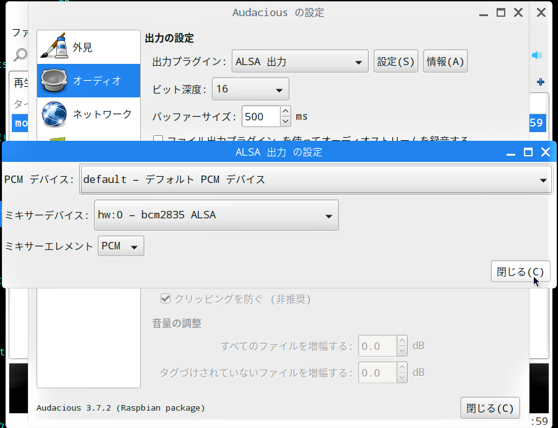Click the up arrow for タグづけされていないファイルを増幅する
This screenshot has width=558, height=428.
pos(402,367)
